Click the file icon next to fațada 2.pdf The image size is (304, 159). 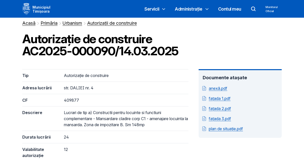[x=204, y=108]
